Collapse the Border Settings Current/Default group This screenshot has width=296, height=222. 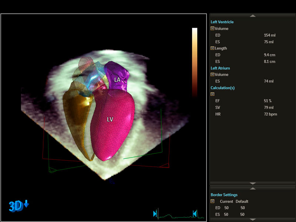pos(212,201)
